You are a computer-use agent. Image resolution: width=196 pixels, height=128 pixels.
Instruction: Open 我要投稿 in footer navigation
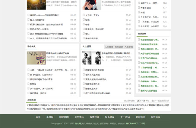[x=94, y=117]
